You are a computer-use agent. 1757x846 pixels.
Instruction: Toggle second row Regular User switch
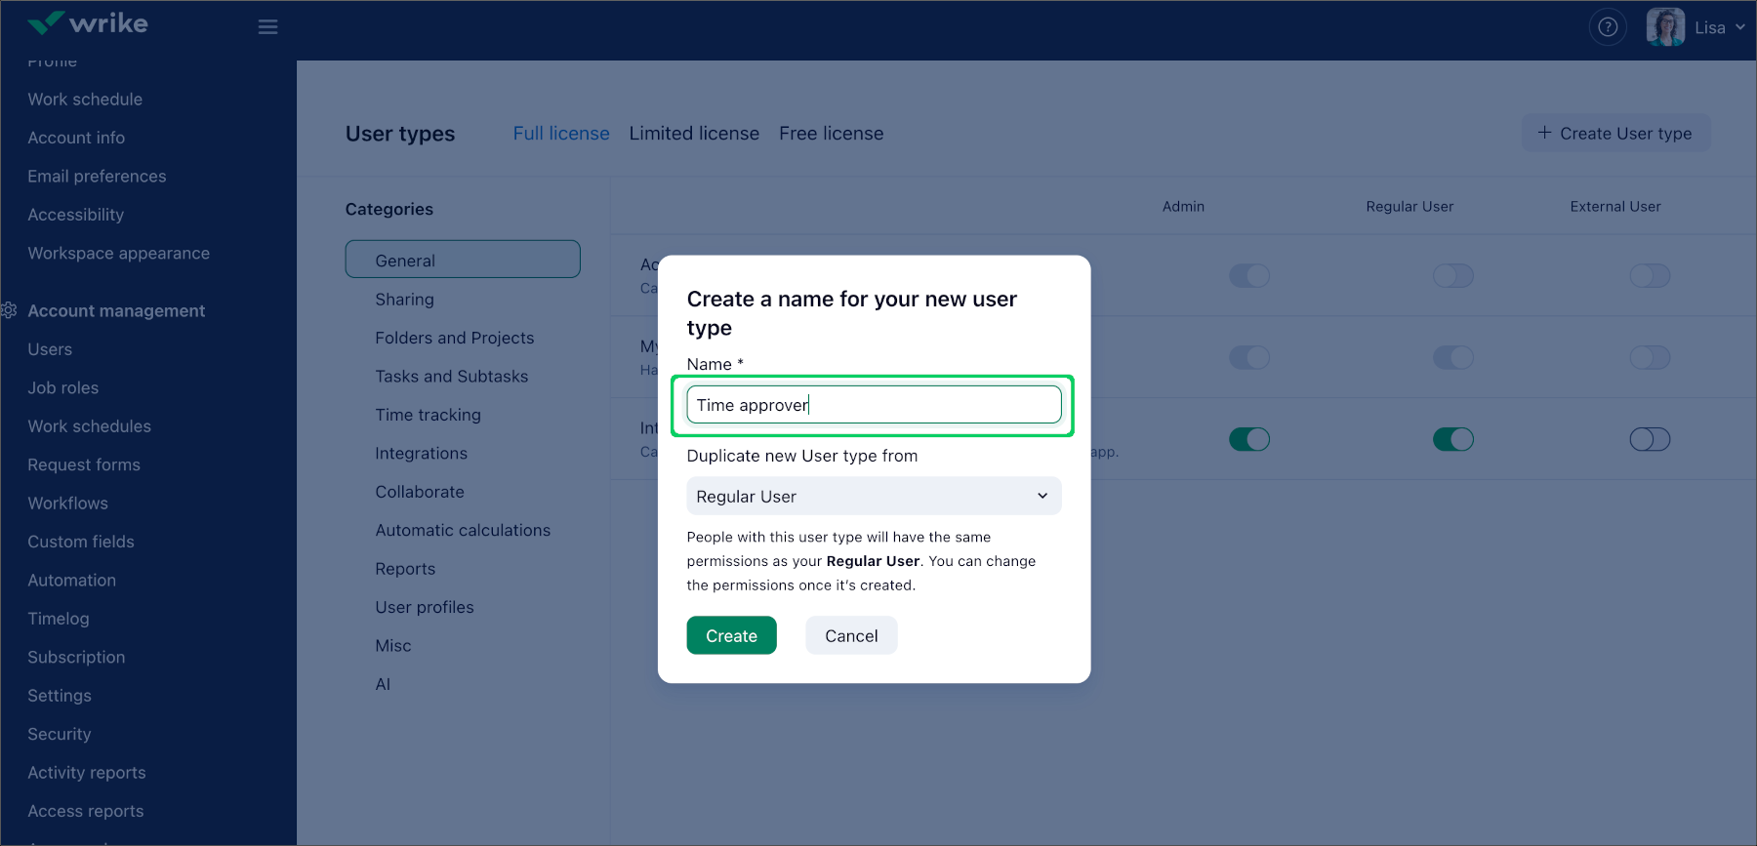click(x=1453, y=358)
